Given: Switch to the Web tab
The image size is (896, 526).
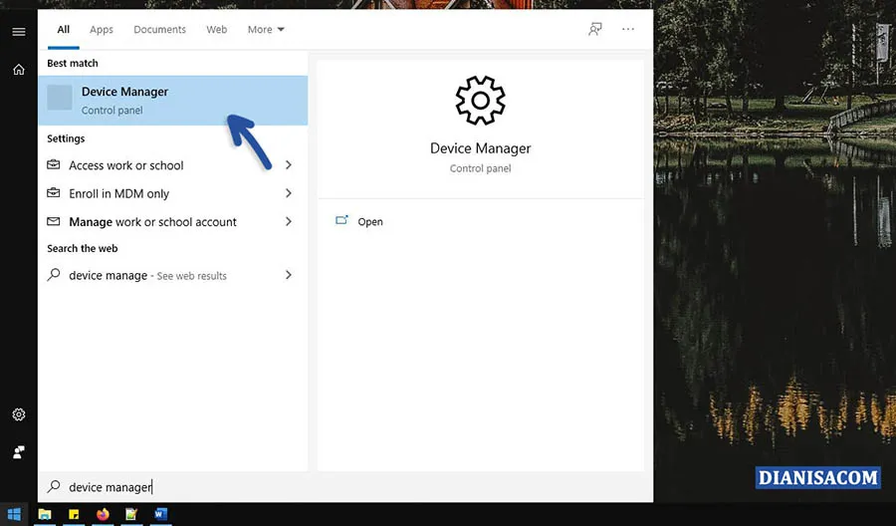Looking at the screenshot, I should [217, 29].
